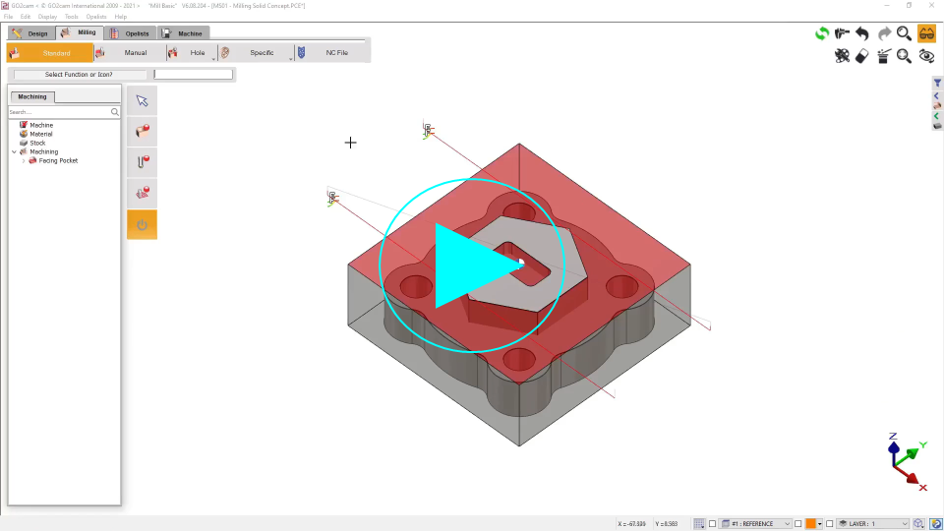Open the Opelists tab
944x531 pixels.
(x=130, y=33)
